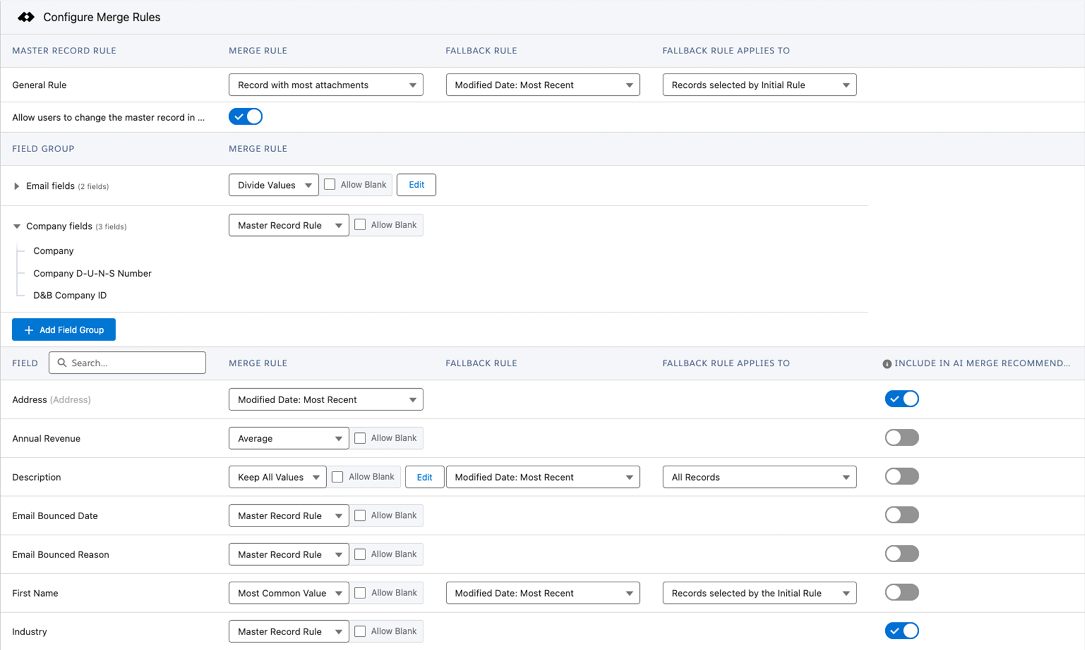The width and height of the screenshot is (1085, 650).
Task: Expand the Email fields group
Action: [x=17, y=186]
